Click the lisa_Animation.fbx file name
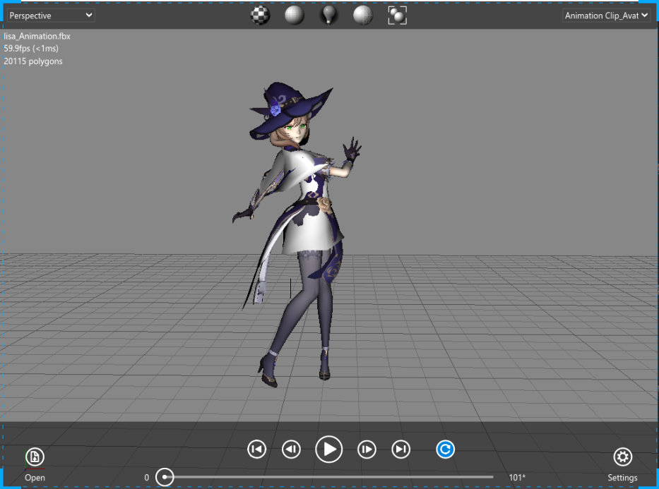The height and width of the screenshot is (489, 659). [37, 37]
